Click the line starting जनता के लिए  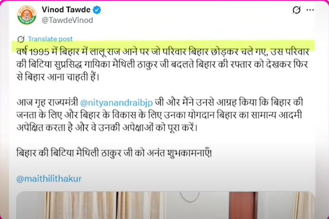(159, 115)
